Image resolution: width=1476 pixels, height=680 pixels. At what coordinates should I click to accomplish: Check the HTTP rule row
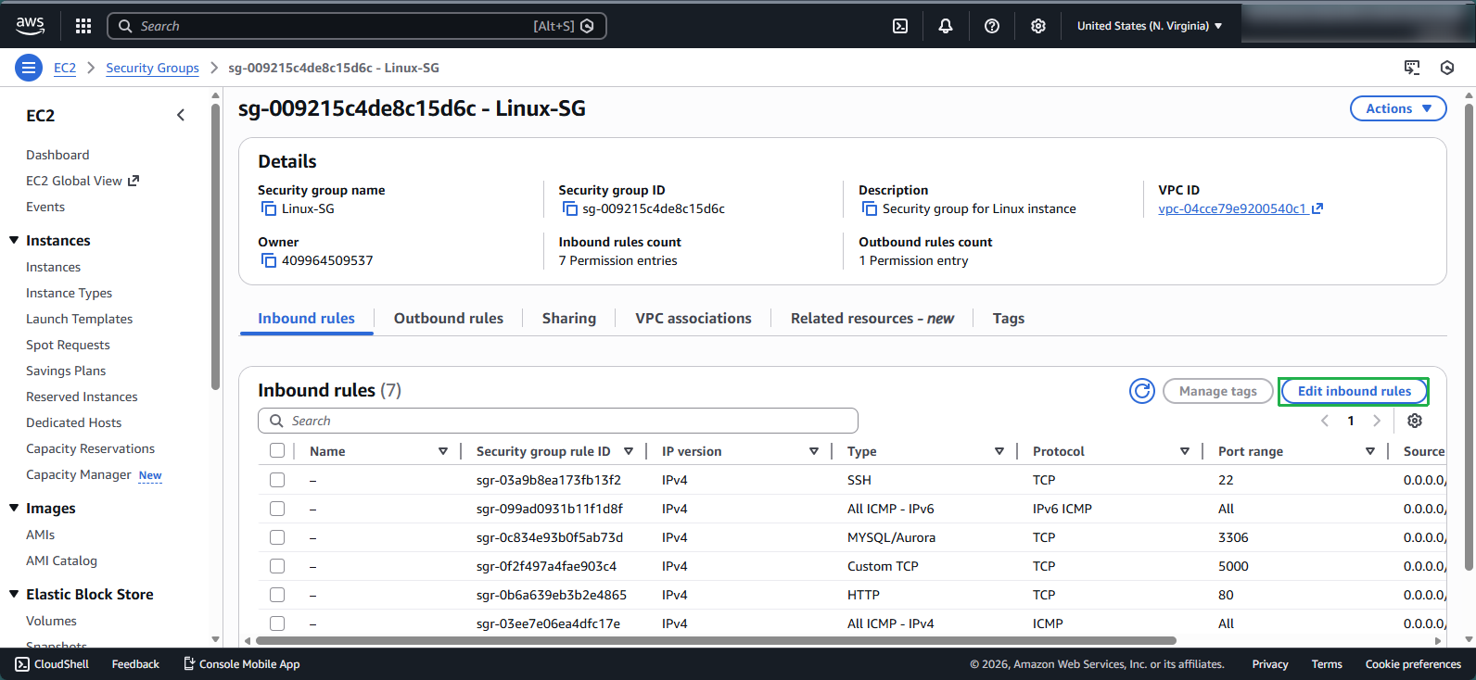point(277,595)
